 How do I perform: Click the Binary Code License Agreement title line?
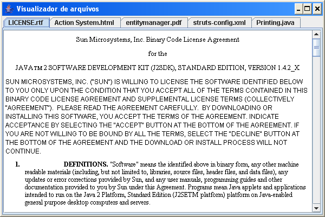point(158,40)
